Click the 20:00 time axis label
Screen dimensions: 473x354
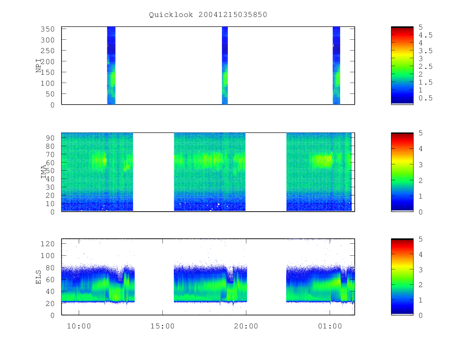[246, 326]
